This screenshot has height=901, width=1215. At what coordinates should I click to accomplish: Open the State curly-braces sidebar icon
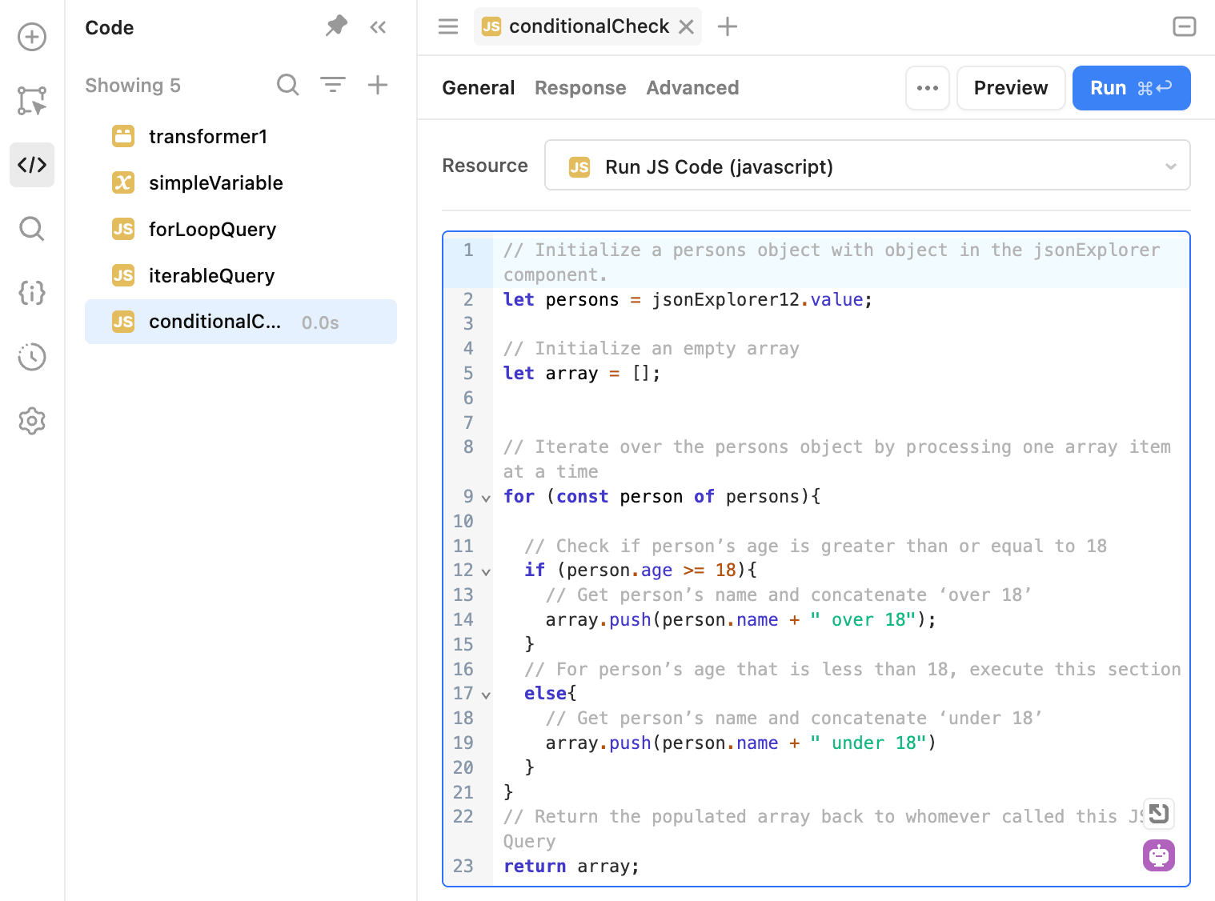pos(32,293)
